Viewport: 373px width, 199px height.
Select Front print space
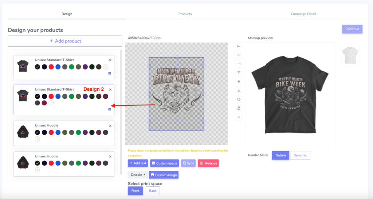tap(136, 191)
